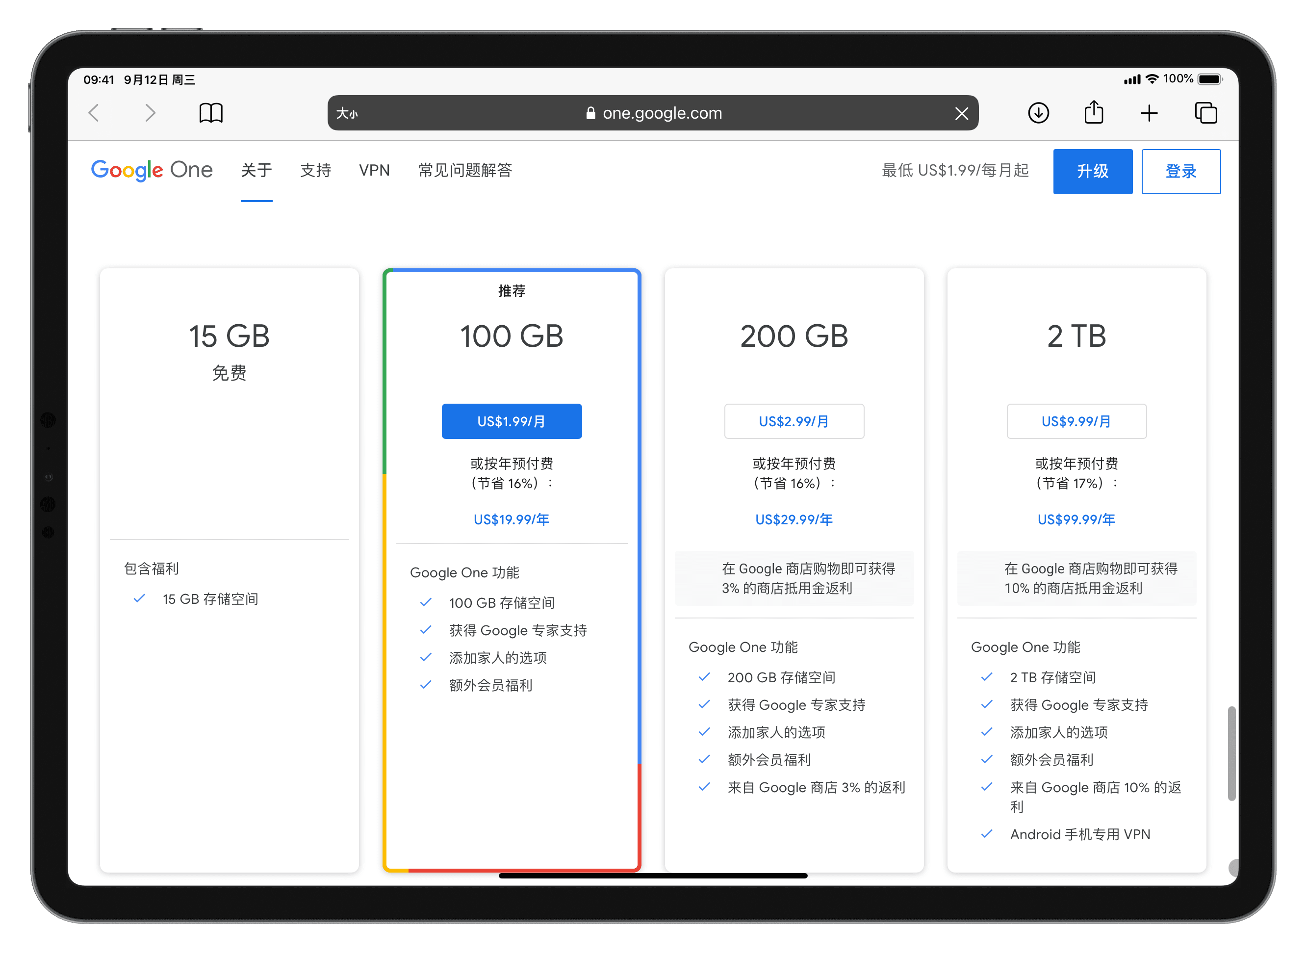Click 额外会员福利 in 100 GB card
Screen dimensions: 1307x954
click(x=491, y=685)
